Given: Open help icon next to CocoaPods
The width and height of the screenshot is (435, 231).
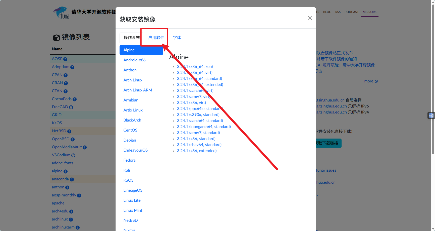Looking at the screenshot, I should pyautogui.click(x=75, y=99).
